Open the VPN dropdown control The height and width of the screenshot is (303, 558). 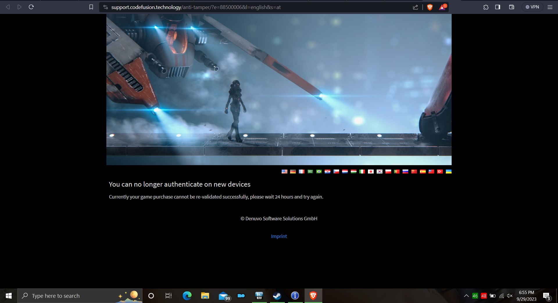(x=533, y=7)
